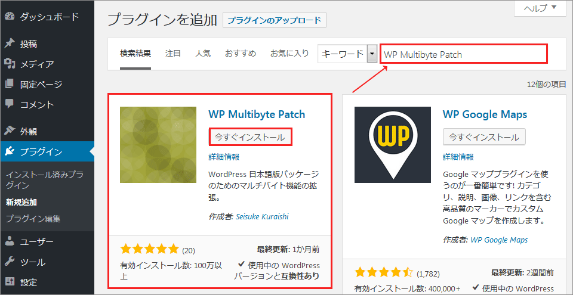The height and width of the screenshot is (295, 573).
Task: Click the speech bubble icon beside コメント
Action: click(x=10, y=104)
